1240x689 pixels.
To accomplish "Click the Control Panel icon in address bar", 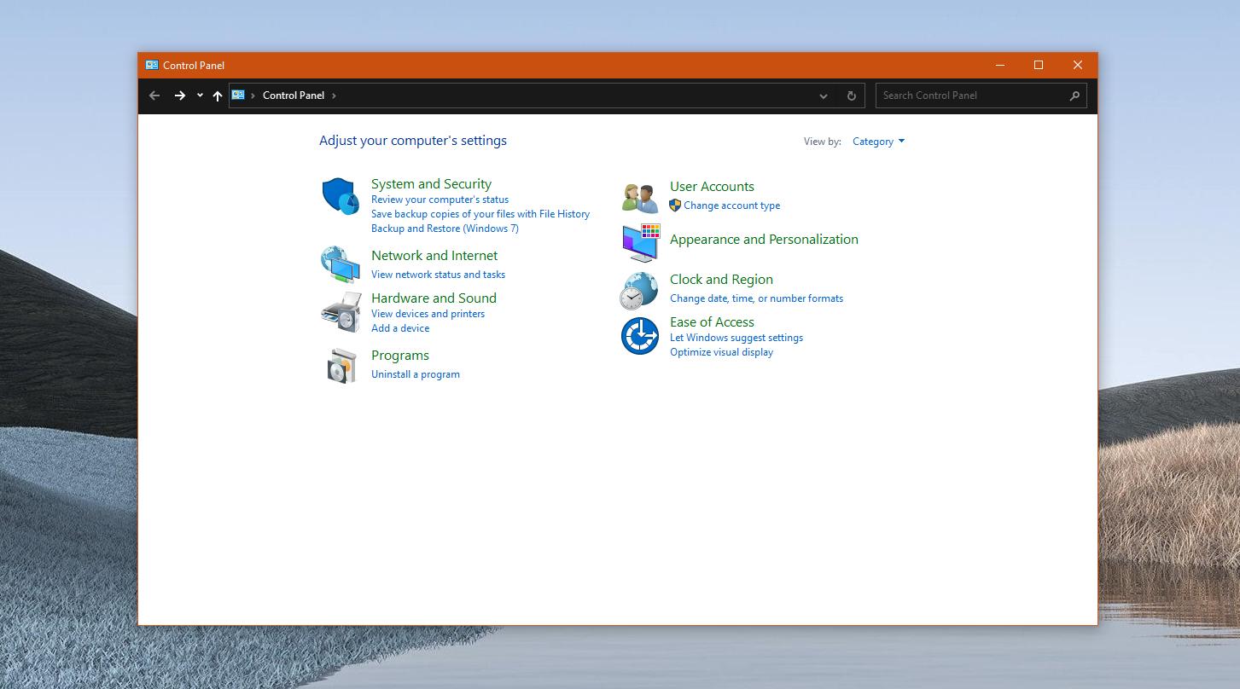I will click(238, 95).
